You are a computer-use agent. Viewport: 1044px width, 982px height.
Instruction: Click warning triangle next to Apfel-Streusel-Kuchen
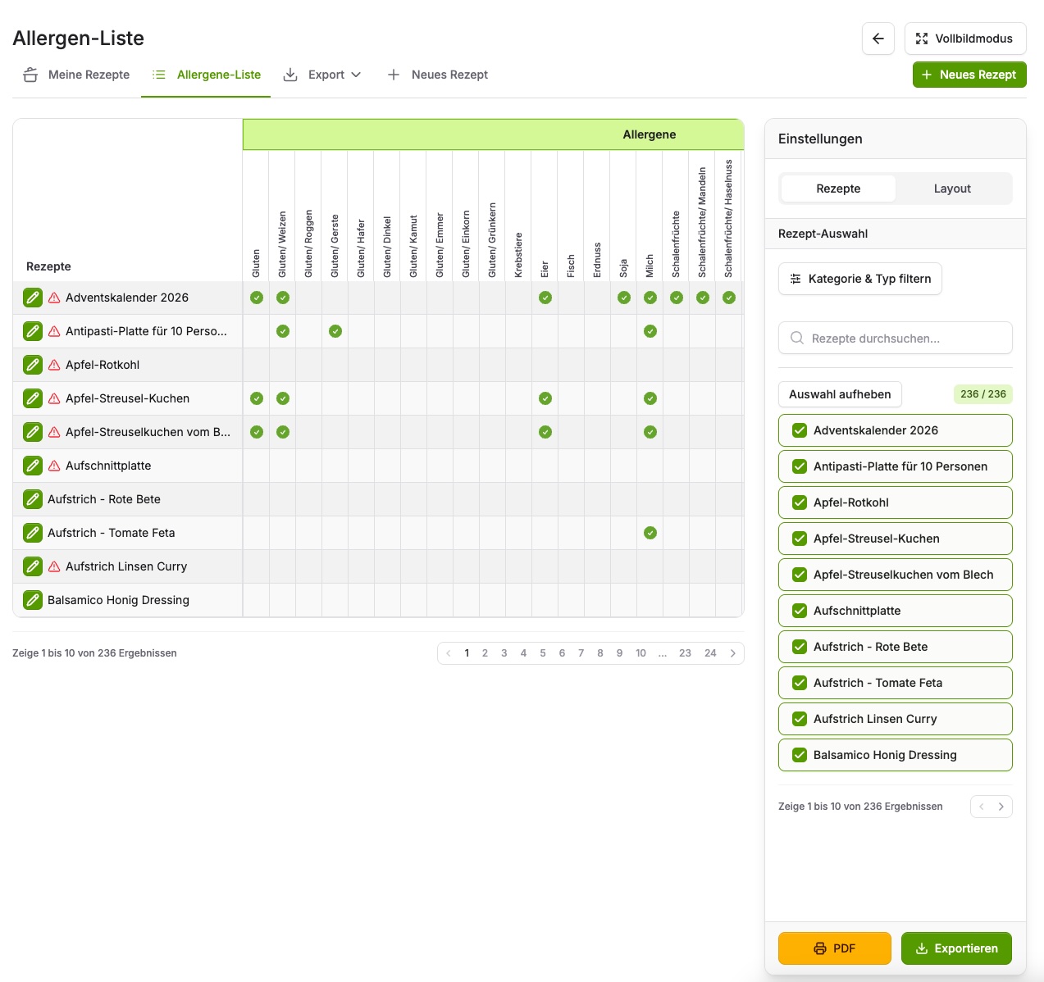point(54,398)
